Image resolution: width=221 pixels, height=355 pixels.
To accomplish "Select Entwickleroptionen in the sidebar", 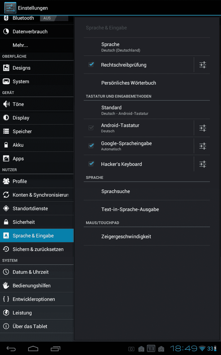I will click(37, 299).
